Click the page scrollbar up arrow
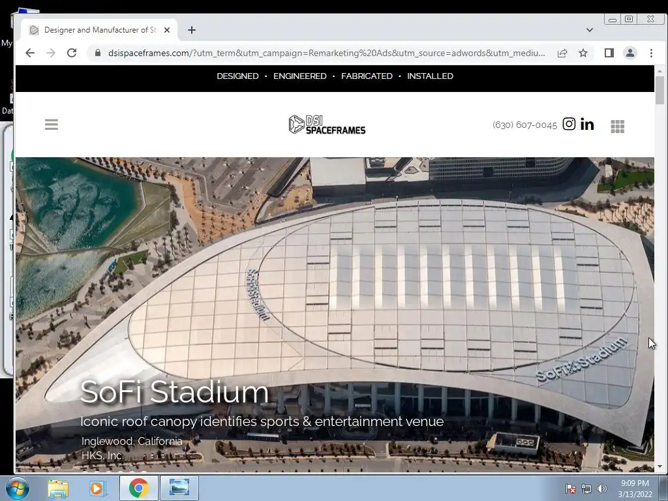The image size is (668, 501). pos(660,70)
